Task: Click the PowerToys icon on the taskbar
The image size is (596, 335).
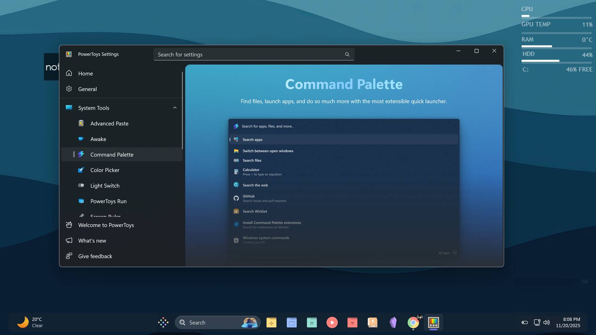Action: click(433, 322)
